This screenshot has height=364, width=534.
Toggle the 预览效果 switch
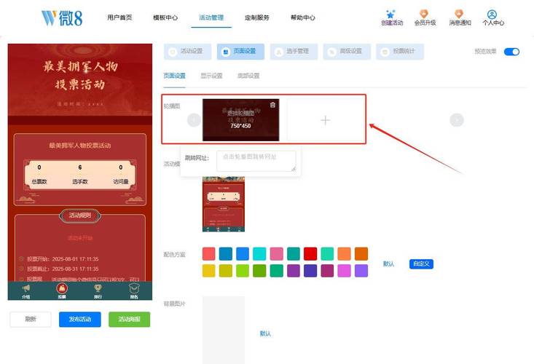pos(511,52)
